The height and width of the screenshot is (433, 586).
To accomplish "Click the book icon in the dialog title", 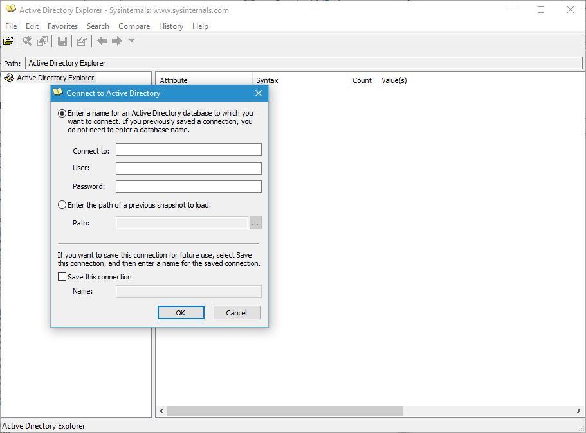I will 57,93.
